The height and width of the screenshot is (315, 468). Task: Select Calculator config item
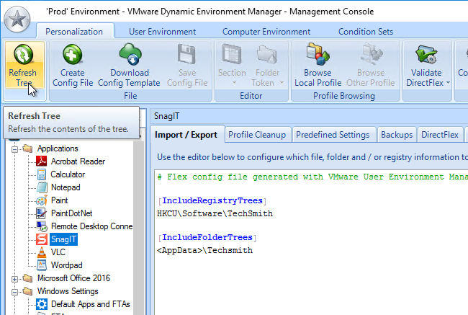pyautogui.click(x=68, y=174)
